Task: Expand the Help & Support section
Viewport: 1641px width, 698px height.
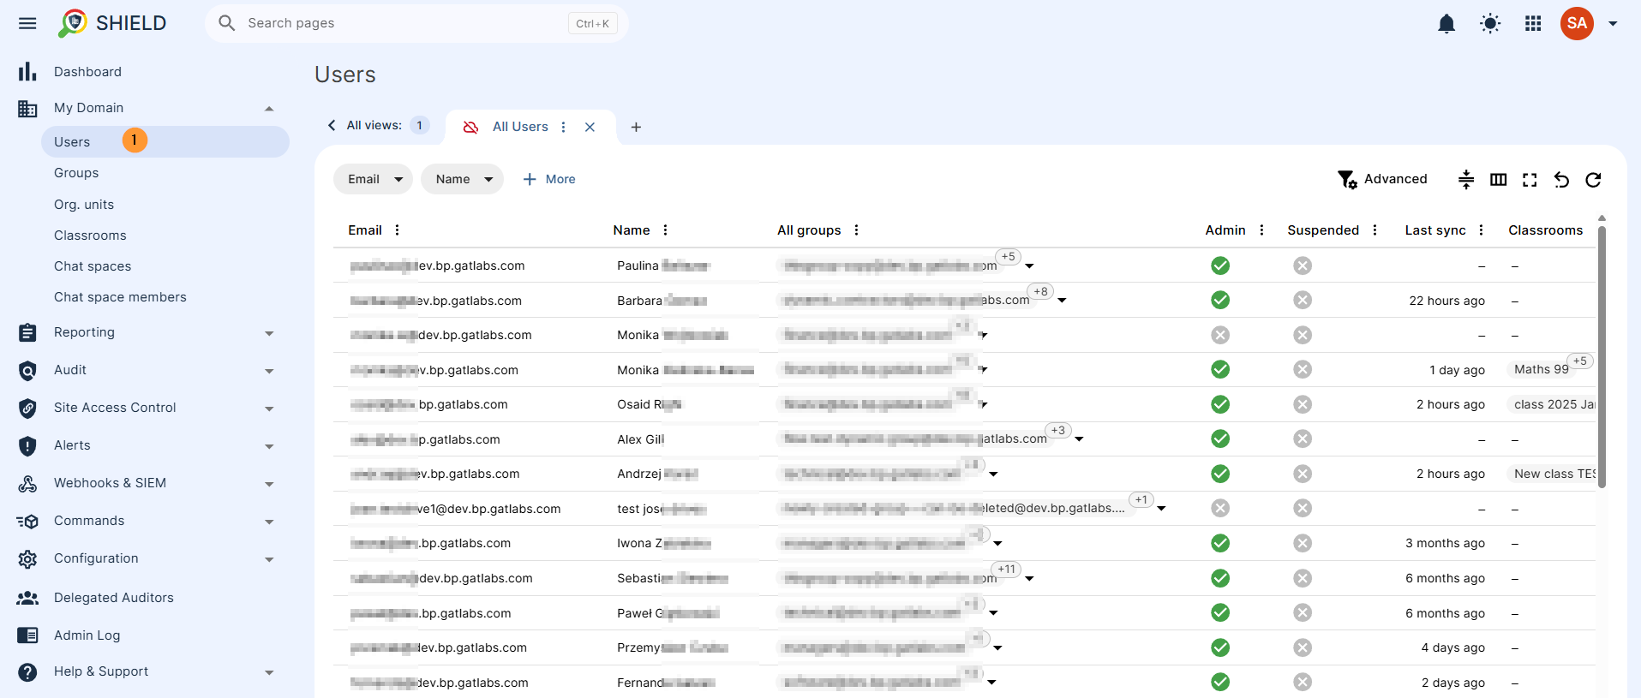Action: (269, 672)
